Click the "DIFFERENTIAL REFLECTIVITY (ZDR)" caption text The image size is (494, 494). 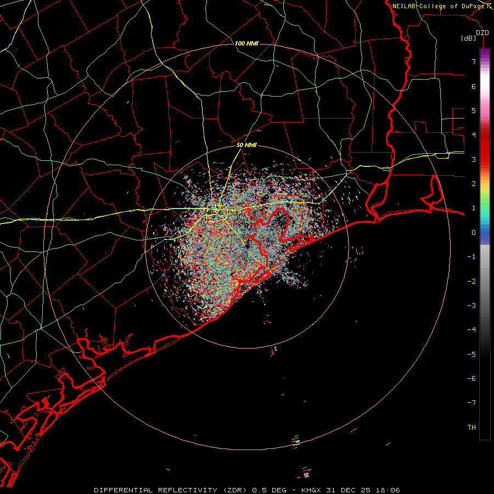pos(171,490)
